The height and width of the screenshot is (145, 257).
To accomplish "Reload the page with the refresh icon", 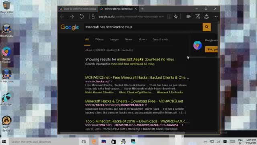I will [82, 17].
